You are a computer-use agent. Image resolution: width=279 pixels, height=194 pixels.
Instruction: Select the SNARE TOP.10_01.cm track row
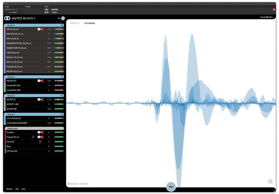click(34, 48)
